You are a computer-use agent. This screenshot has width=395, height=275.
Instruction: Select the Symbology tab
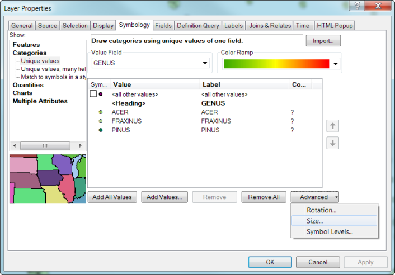click(x=134, y=25)
